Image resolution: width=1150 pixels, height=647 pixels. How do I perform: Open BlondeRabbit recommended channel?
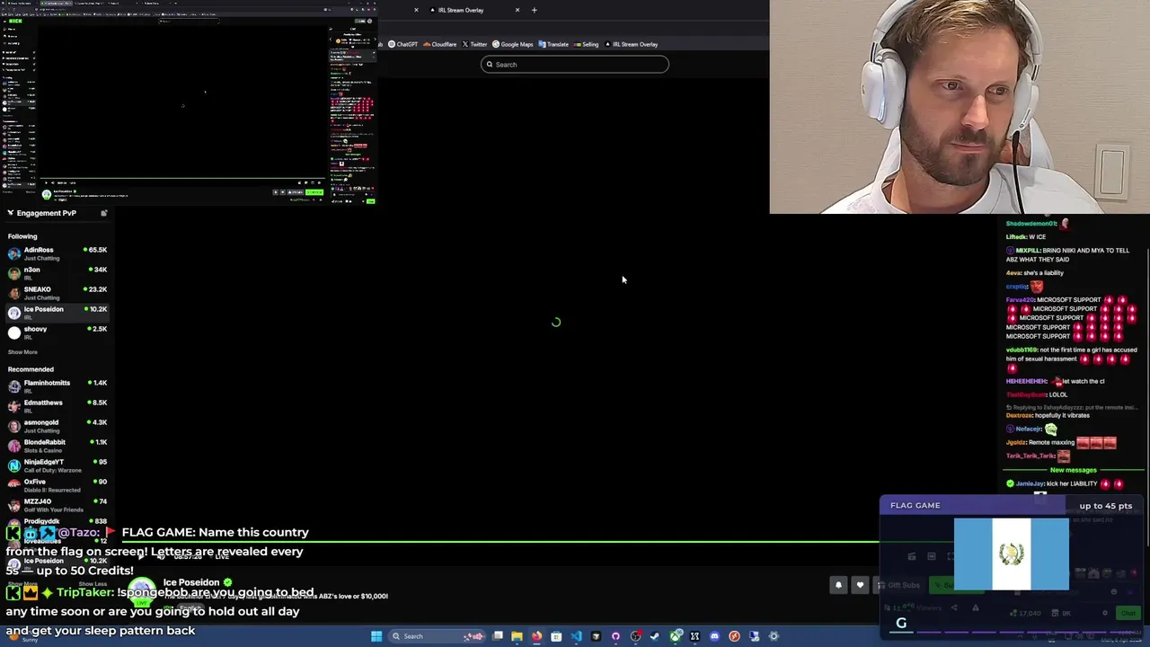point(57,446)
